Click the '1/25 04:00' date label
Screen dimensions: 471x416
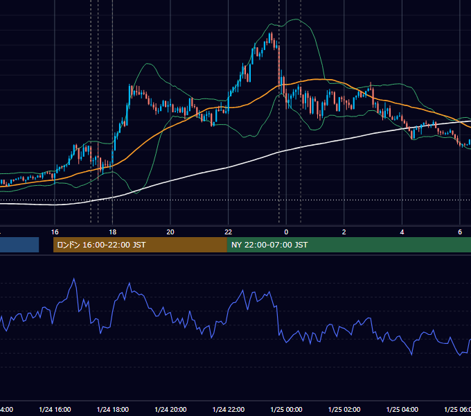coord(402,409)
